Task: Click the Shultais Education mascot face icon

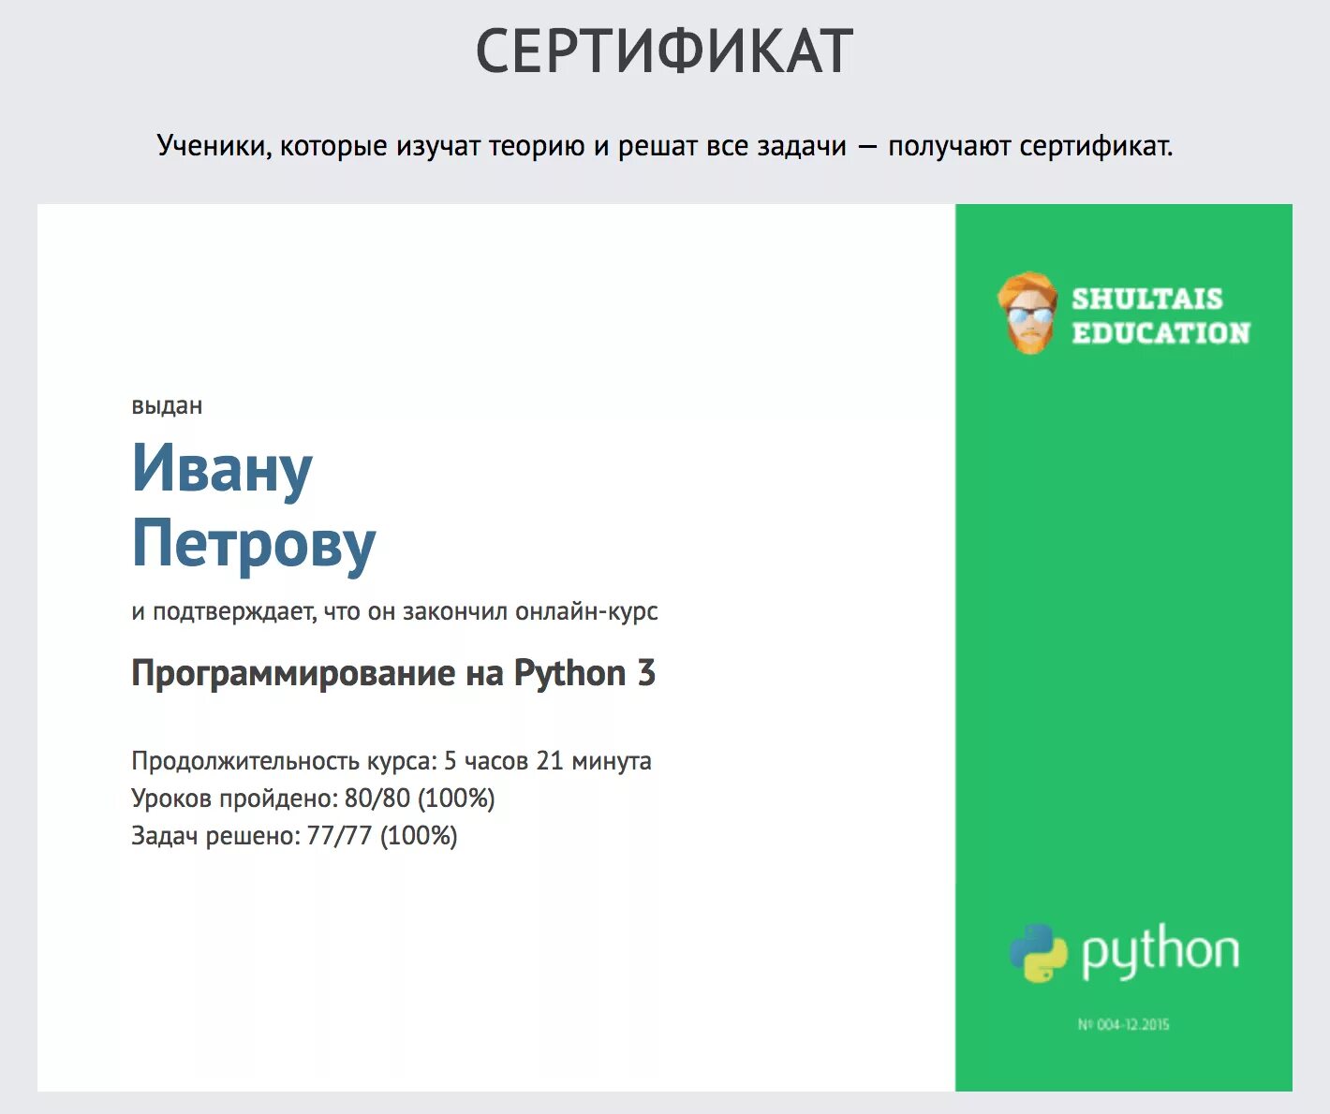Action: 1027,313
